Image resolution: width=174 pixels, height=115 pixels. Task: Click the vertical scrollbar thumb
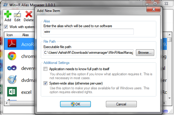(x=169, y=39)
